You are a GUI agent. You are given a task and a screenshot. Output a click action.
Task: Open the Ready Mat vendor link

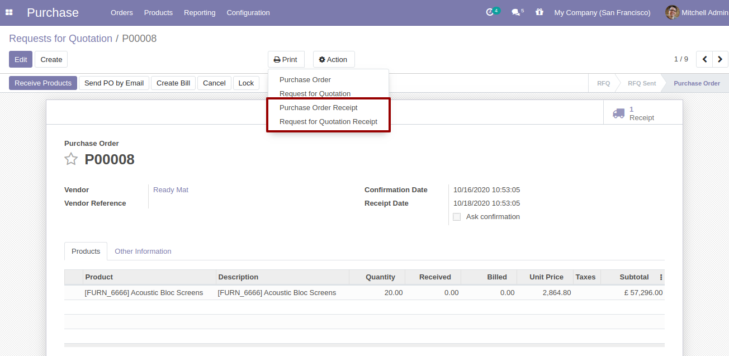(x=171, y=189)
